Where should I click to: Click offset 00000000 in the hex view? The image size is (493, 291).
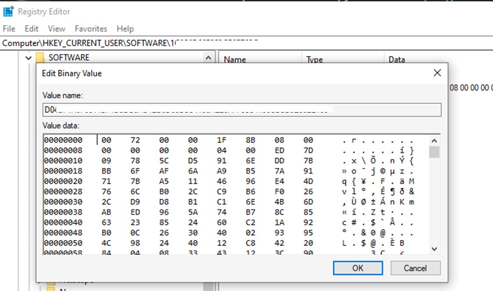63,140
